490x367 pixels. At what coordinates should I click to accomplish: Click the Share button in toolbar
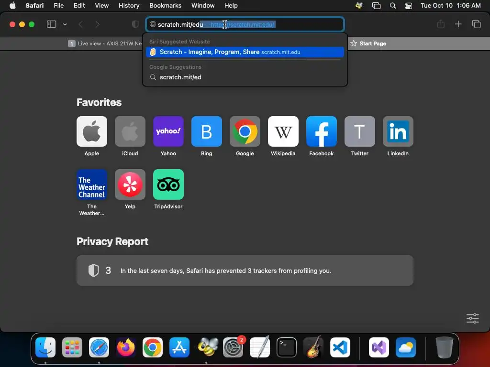[x=441, y=24]
